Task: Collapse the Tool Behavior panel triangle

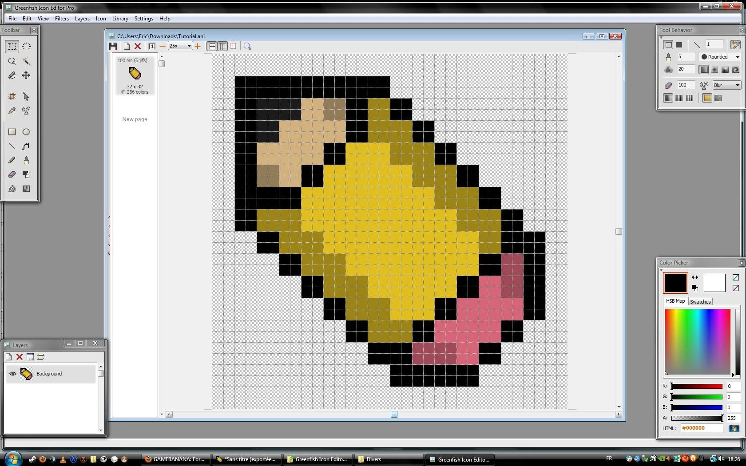Action: [661, 37]
